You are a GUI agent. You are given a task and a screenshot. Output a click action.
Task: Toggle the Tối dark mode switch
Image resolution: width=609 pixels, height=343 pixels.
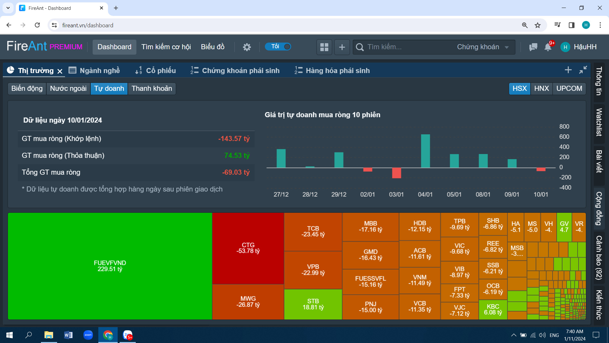[x=278, y=47]
